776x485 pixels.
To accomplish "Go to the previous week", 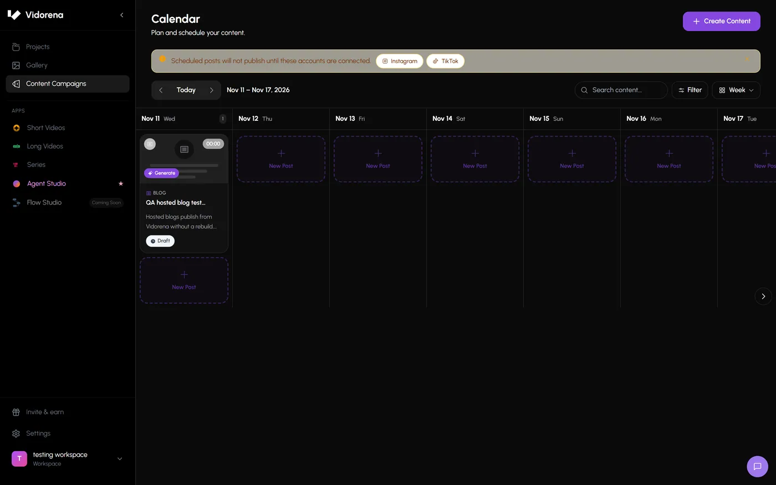I will coord(161,90).
